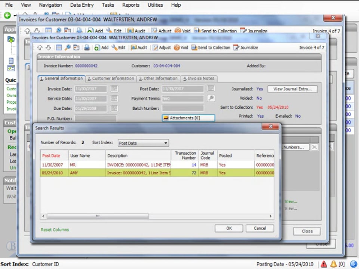This screenshot has width=359, height=269.
Task: Switch to Invoice Notes tab
Action: 199,78
